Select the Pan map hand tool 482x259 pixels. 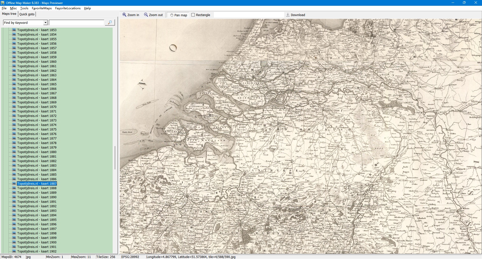[178, 15]
